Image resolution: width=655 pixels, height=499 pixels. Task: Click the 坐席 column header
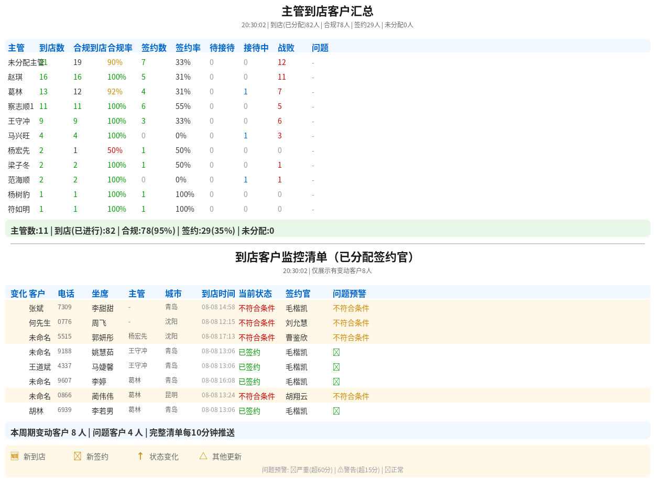[100, 294]
